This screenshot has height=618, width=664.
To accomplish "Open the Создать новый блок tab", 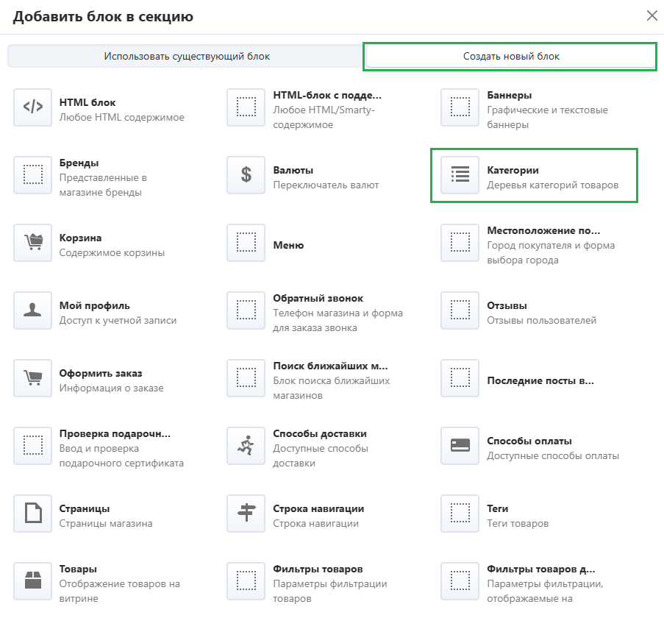I will (x=510, y=57).
